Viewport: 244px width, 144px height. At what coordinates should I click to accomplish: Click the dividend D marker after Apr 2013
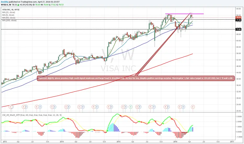[x=26, y=107]
